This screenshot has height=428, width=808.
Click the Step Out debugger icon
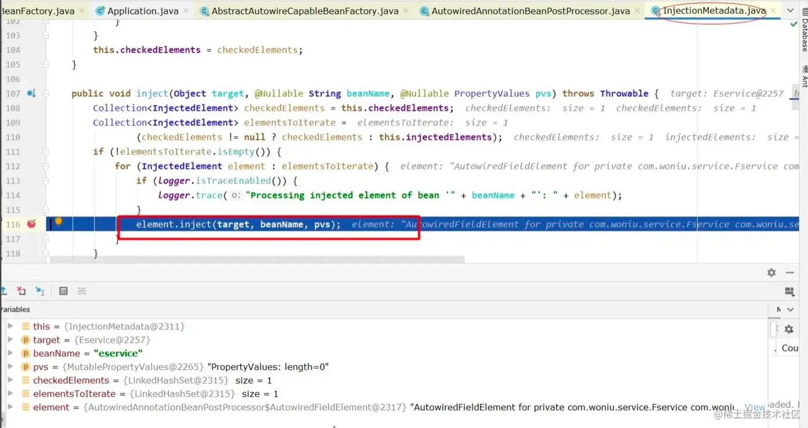pyautogui.click(x=3, y=291)
